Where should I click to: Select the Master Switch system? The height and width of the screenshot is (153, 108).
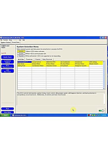[96, 64]
